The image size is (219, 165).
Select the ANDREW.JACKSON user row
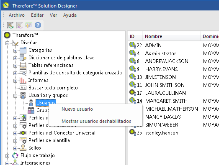click(173, 61)
